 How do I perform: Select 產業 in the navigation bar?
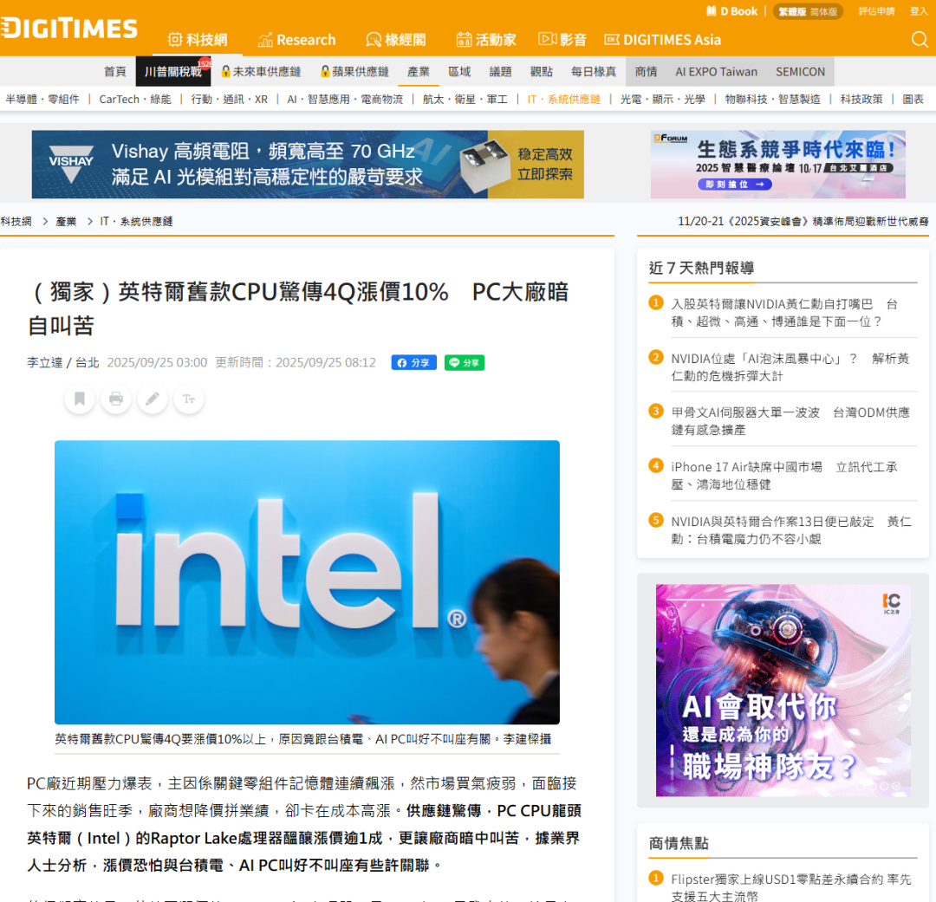tap(419, 72)
